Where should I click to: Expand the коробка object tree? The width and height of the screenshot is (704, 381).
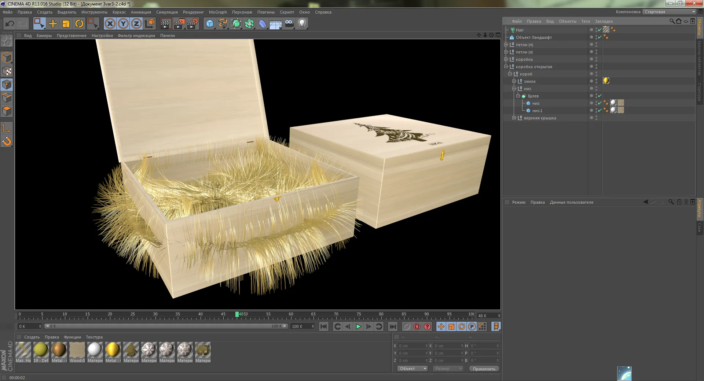point(506,59)
